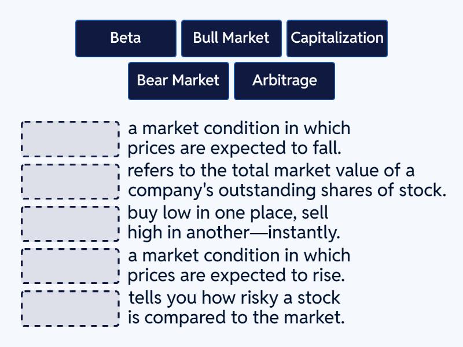Click the second-row Arbitrage tile
The image size is (463, 347).
pyautogui.click(x=284, y=81)
